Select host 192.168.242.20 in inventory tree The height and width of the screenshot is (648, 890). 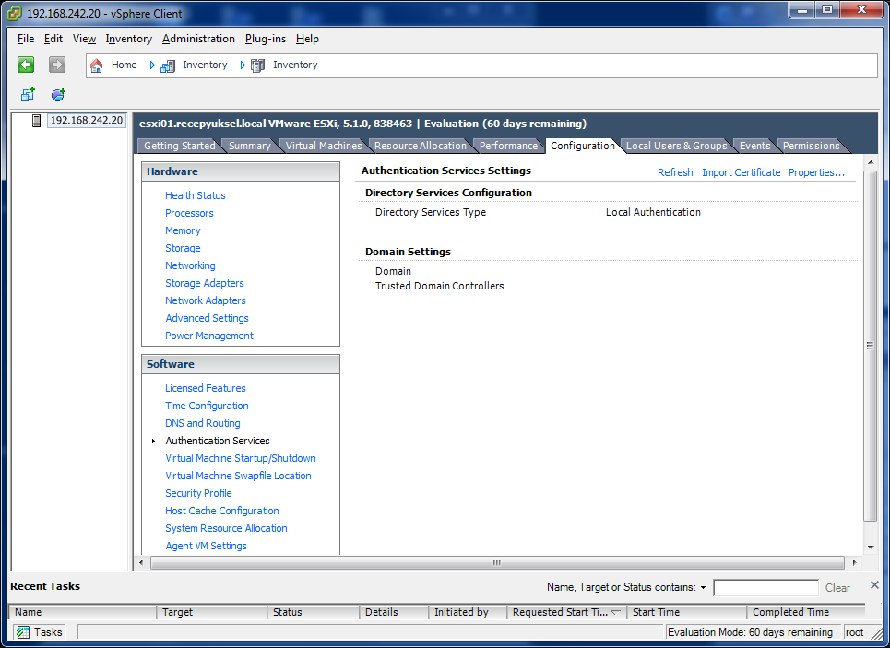(x=87, y=121)
